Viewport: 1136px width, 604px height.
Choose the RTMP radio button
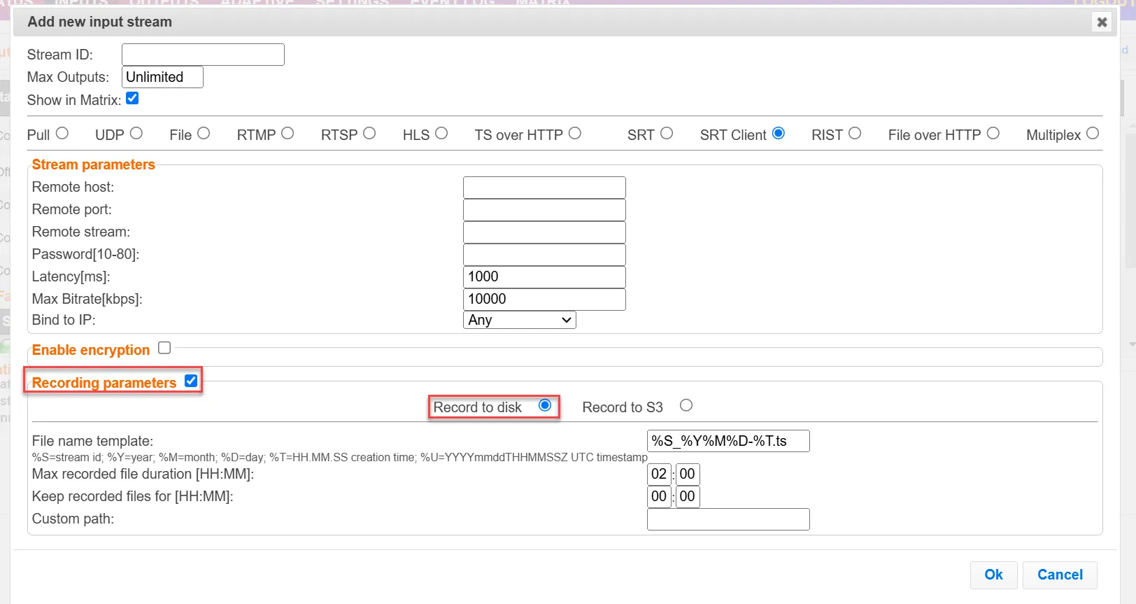pos(287,133)
